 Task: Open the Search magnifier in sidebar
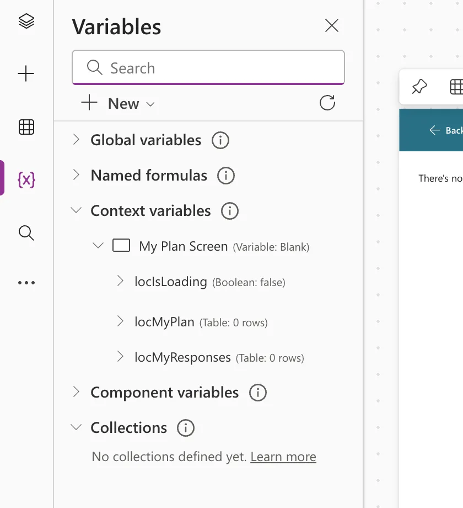(x=26, y=233)
